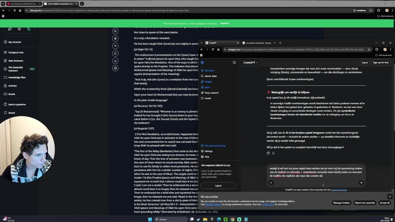This screenshot has height=222, width=395.
Task: Click Log in button at ChatGPT top bar
Action: click(365, 63)
